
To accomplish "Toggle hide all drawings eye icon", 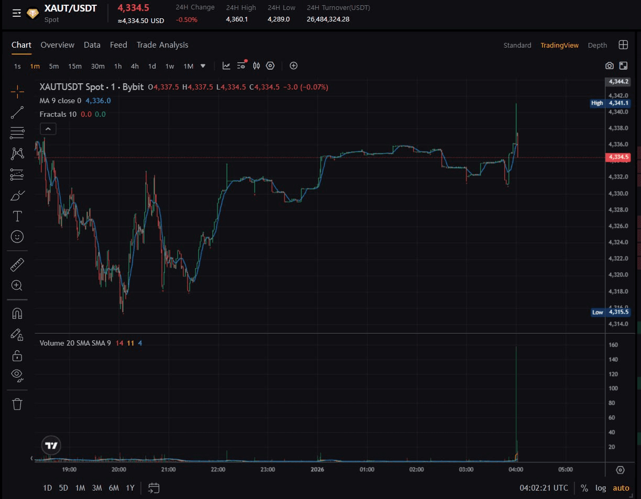I will click(x=17, y=374).
